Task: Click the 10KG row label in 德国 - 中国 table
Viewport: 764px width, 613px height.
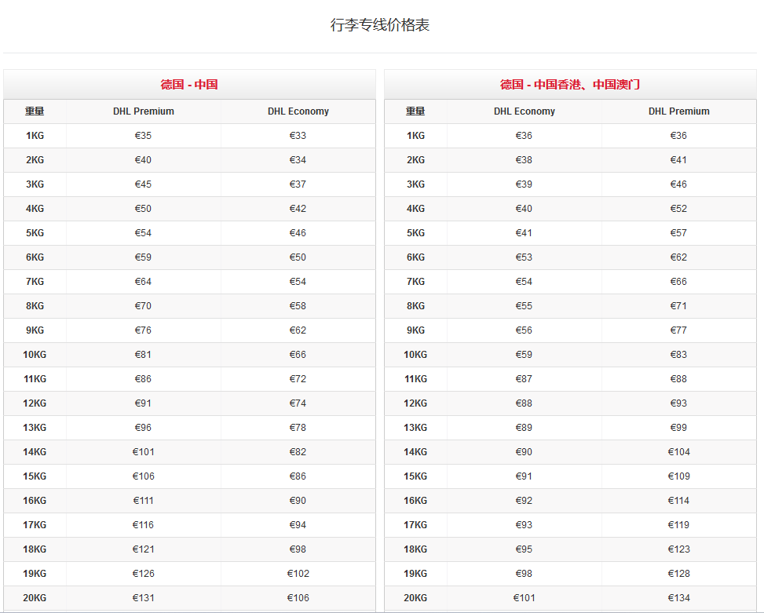Action: click(35, 355)
